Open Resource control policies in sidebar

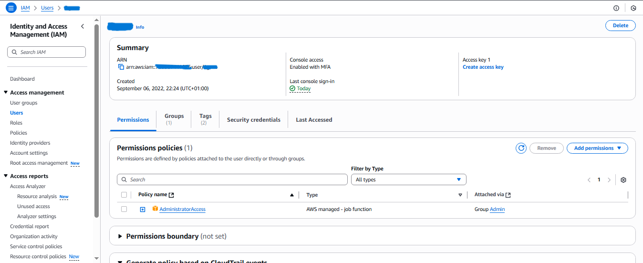click(x=38, y=256)
